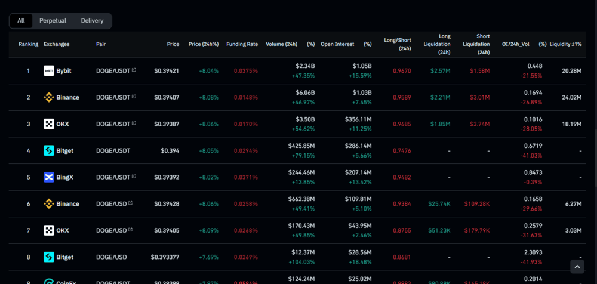Click the scroll-to-top arrow button
The image size is (597, 284).
(577, 267)
